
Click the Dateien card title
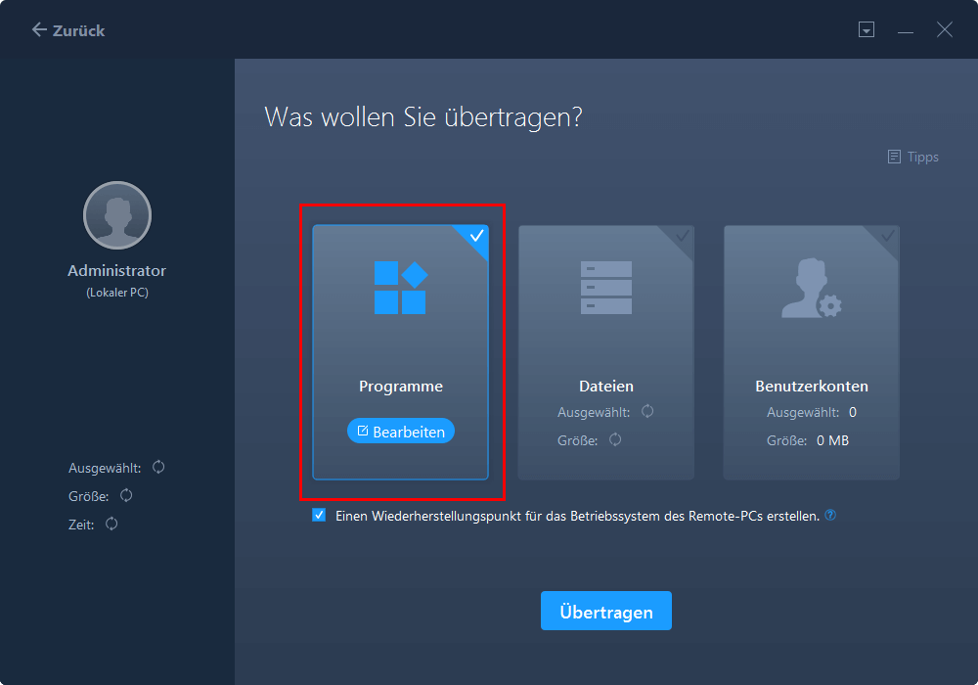click(x=606, y=387)
